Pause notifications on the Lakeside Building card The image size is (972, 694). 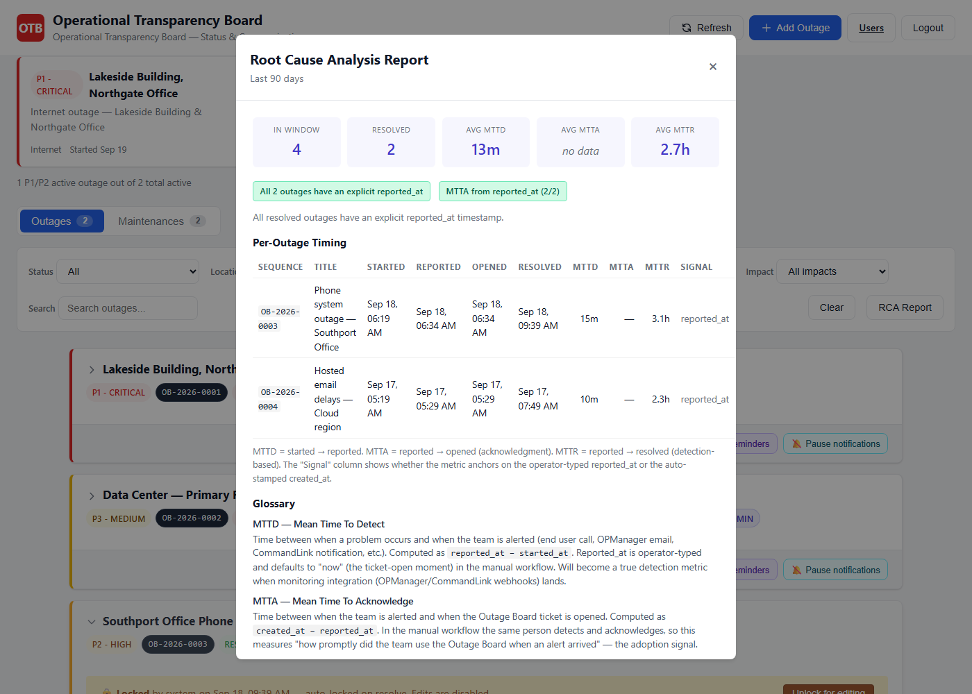click(835, 443)
